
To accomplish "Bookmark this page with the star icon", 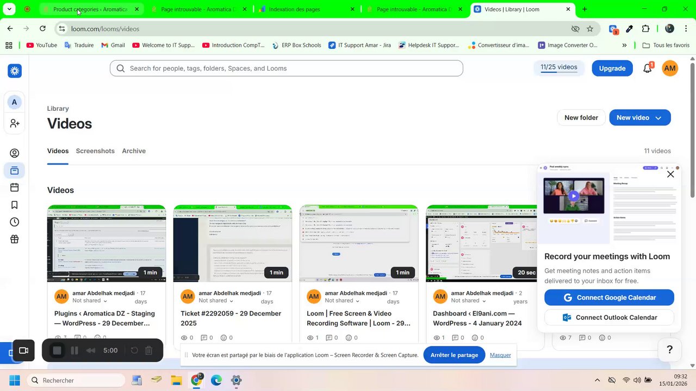I will (590, 29).
